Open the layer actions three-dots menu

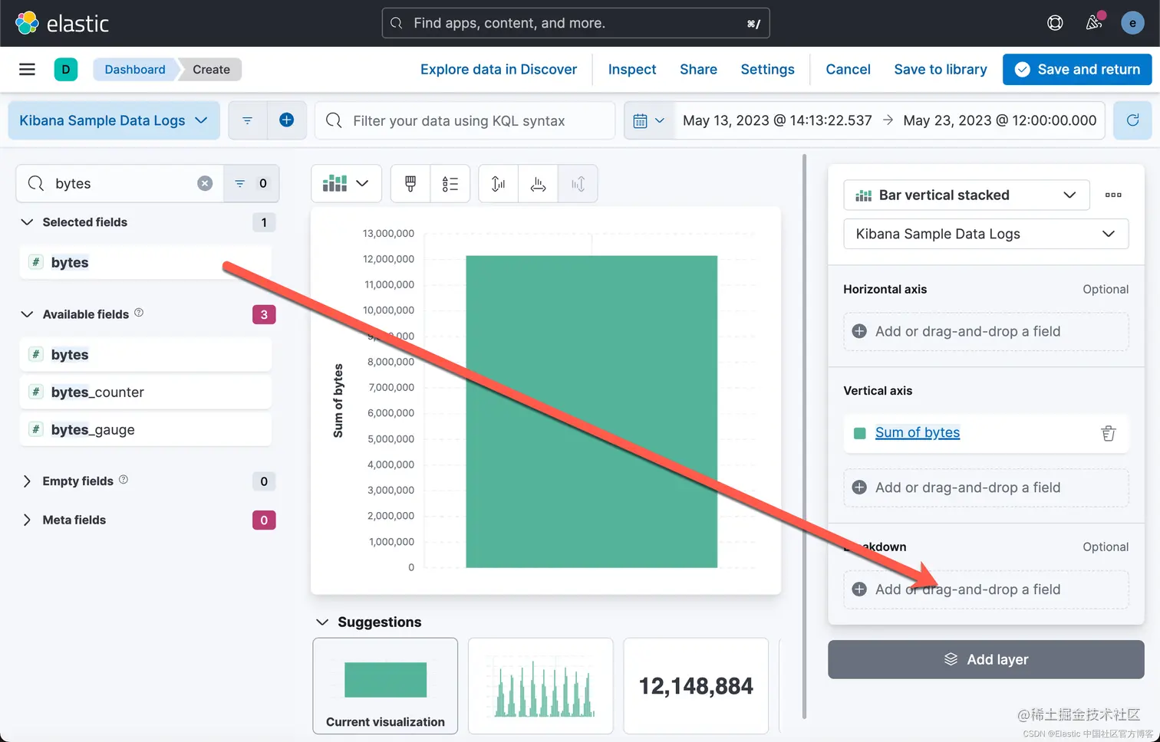pos(1113,195)
